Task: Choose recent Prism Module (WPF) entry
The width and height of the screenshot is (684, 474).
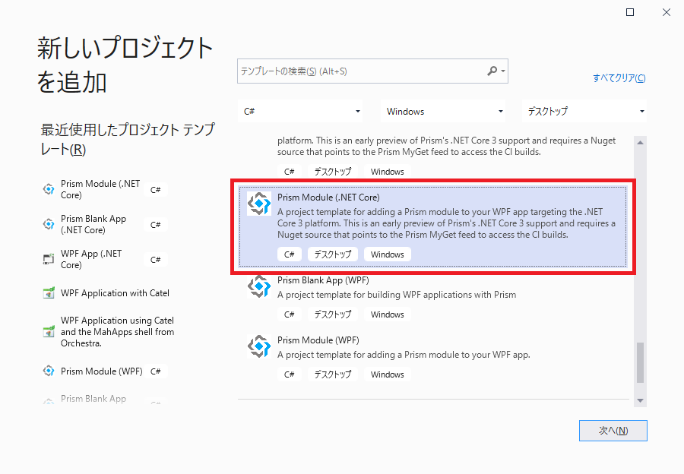Action: [x=105, y=371]
